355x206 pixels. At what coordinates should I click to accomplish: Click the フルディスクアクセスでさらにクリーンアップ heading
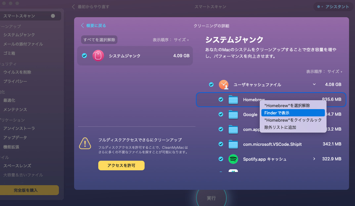point(140,140)
